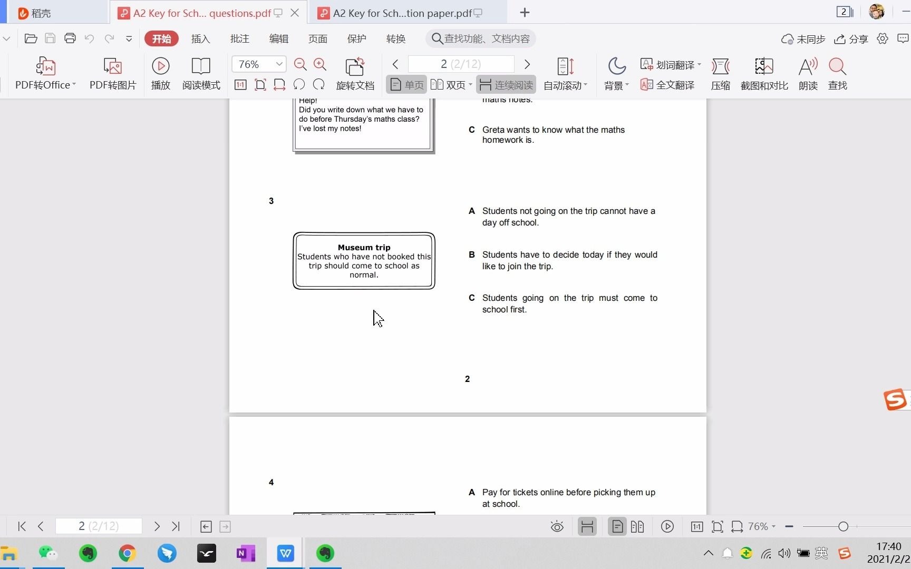Click the save icon in quick toolbar
The width and height of the screenshot is (911, 569).
click(50, 38)
